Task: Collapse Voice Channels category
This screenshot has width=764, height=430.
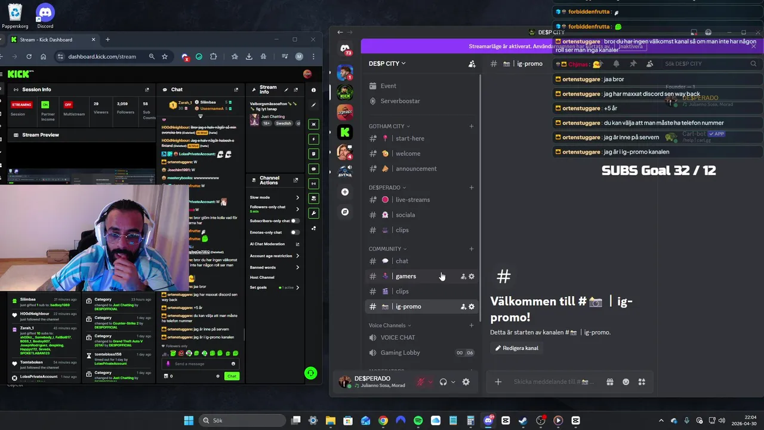Action: [x=390, y=325]
